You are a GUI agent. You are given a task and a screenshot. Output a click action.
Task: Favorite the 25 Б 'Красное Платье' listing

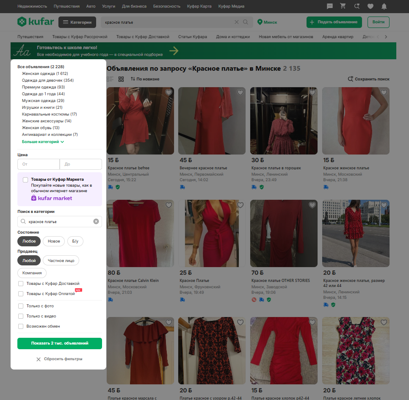pos(240,205)
